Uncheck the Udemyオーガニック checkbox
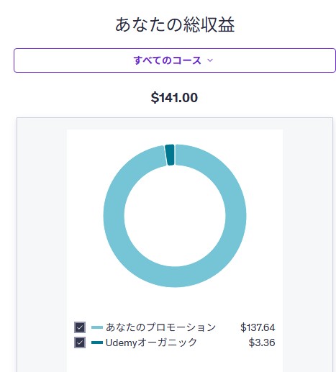336x372 pixels. [80, 342]
